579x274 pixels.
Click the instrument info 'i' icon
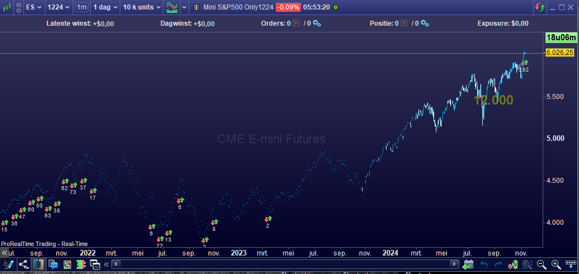point(196,7)
